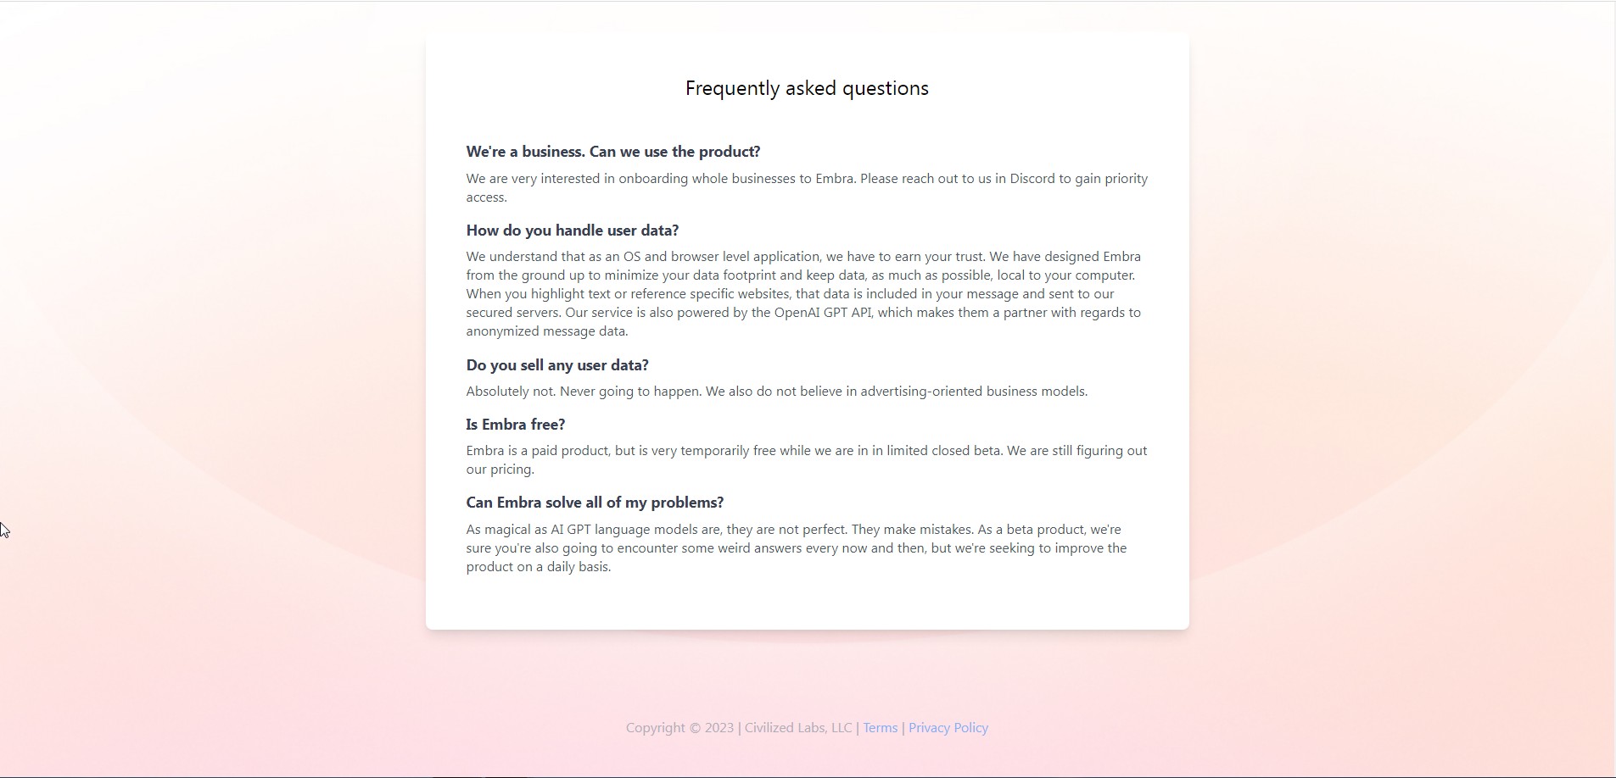The height and width of the screenshot is (778, 1616).
Task: Click question 'We're a business. Can we use the product?'
Action: 613,152
